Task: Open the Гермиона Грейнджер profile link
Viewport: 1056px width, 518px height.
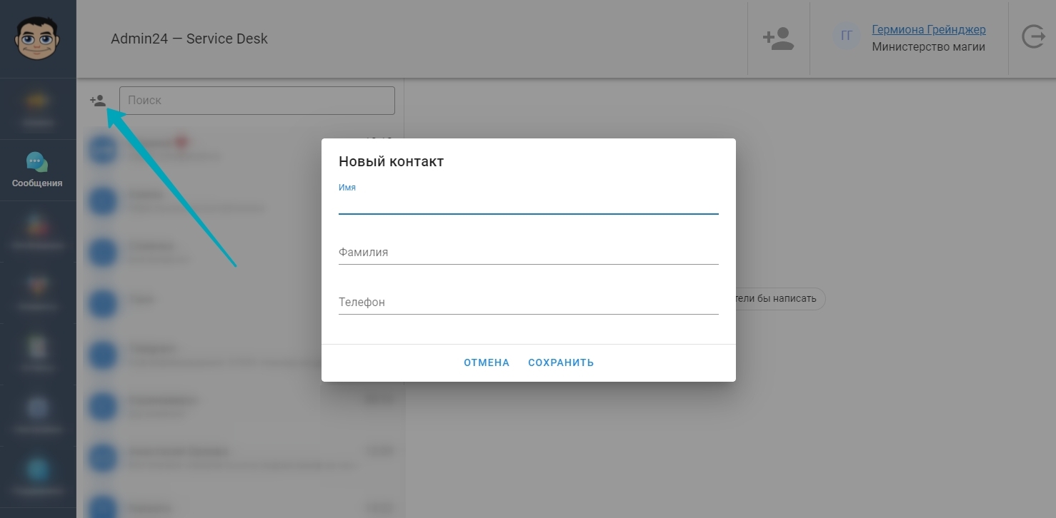Action: pyautogui.click(x=929, y=29)
